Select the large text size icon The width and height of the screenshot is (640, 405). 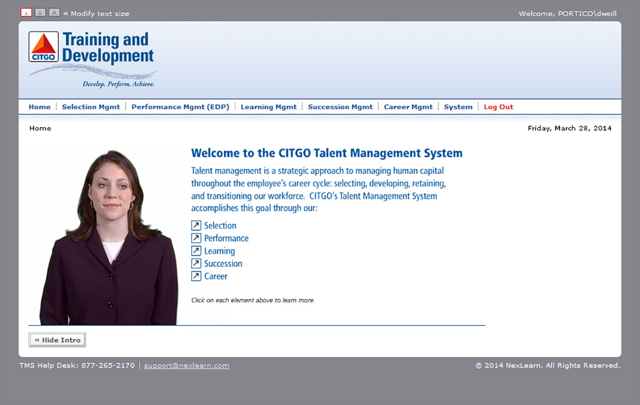pyautogui.click(x=54, y=13)
